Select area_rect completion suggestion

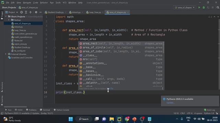click(x=121, y=43)
